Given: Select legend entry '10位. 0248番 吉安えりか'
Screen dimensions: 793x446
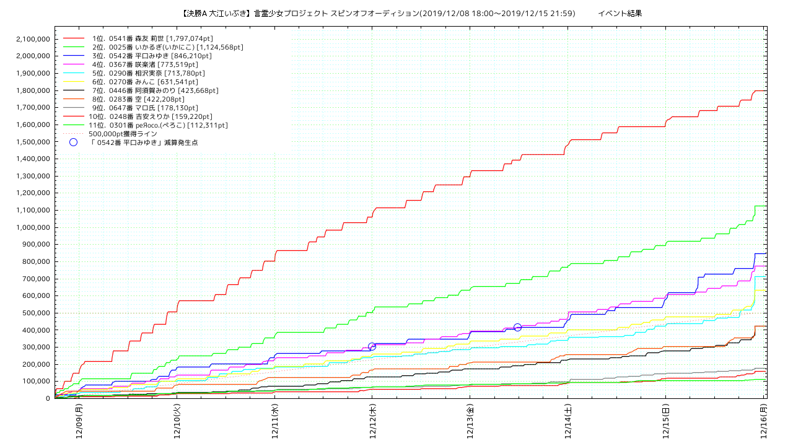Looking at the screenshot, I should 151,116.
